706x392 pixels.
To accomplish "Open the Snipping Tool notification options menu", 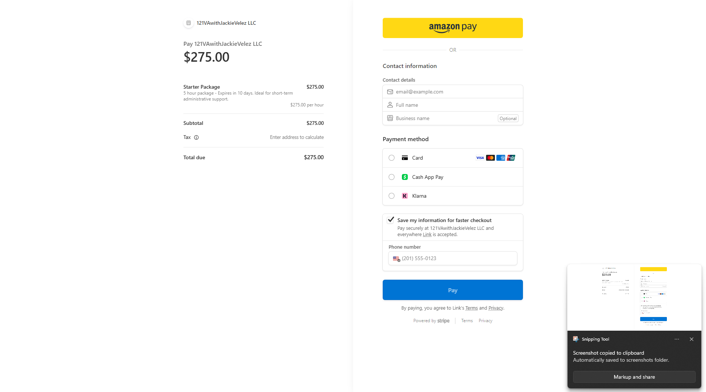I will click(677, 339).
